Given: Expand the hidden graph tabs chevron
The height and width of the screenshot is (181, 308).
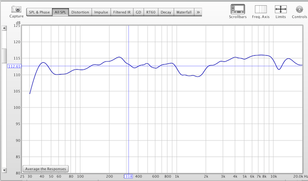Looking at the screenshot, I should [x=198, y=12].
